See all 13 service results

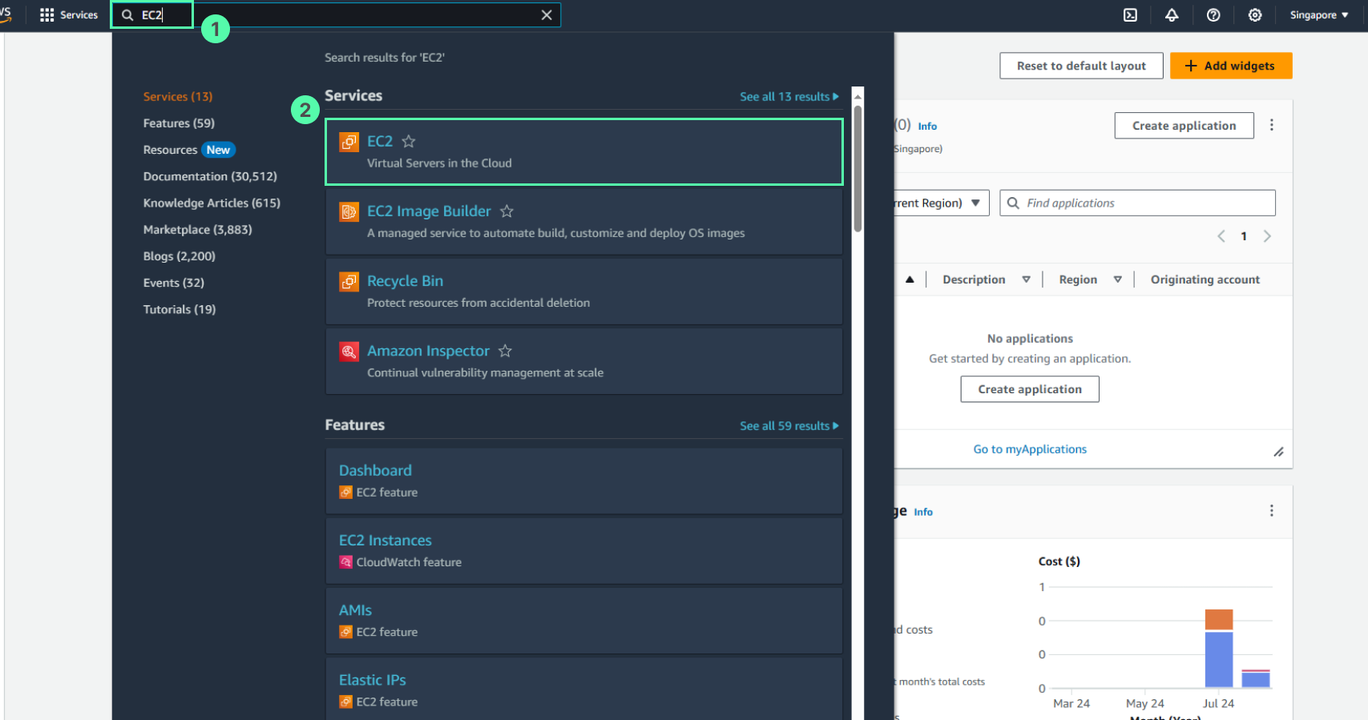pos(789,96)
